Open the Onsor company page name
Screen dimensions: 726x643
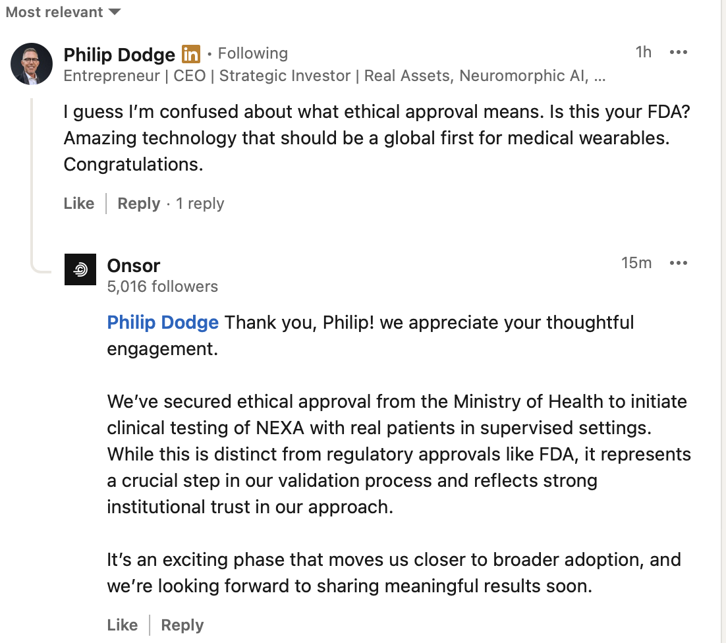[133, 266]
